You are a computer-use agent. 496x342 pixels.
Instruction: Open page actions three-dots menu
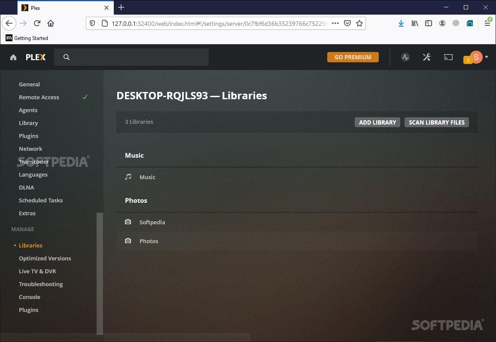[336, 23]
